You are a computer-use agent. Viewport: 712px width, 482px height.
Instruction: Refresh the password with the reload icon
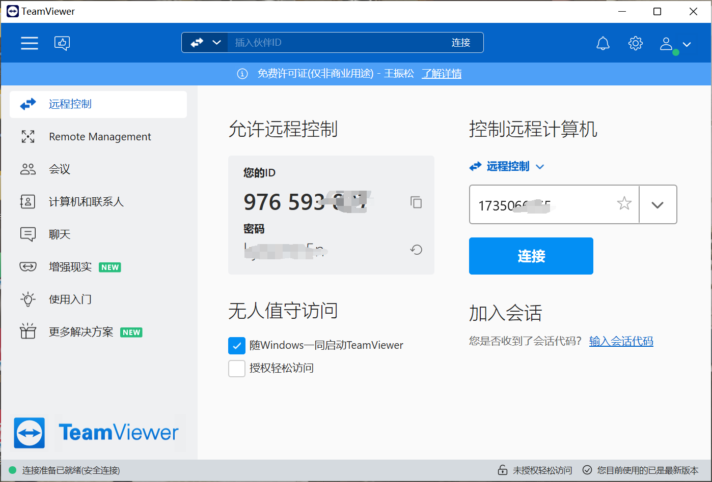coord(417,250)
